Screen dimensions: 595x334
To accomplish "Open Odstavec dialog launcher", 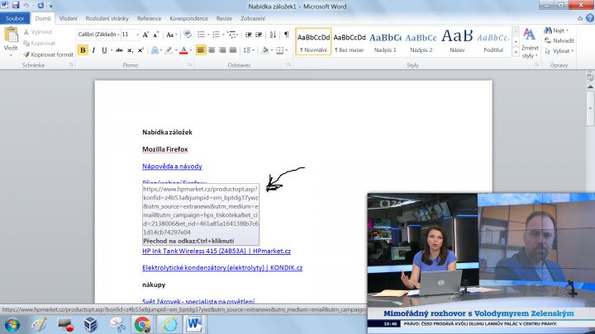I will [x=288, y=65].
